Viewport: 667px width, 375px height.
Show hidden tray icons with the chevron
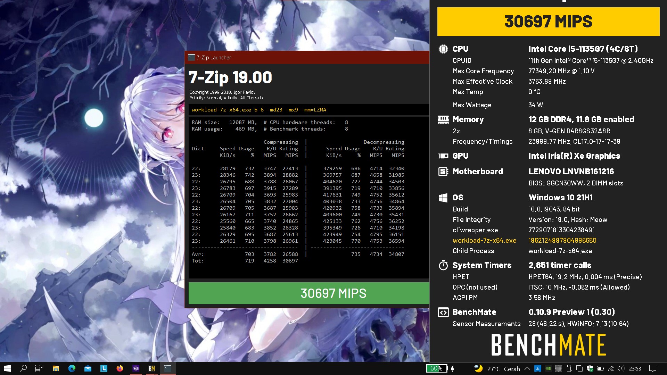point(527,368)
